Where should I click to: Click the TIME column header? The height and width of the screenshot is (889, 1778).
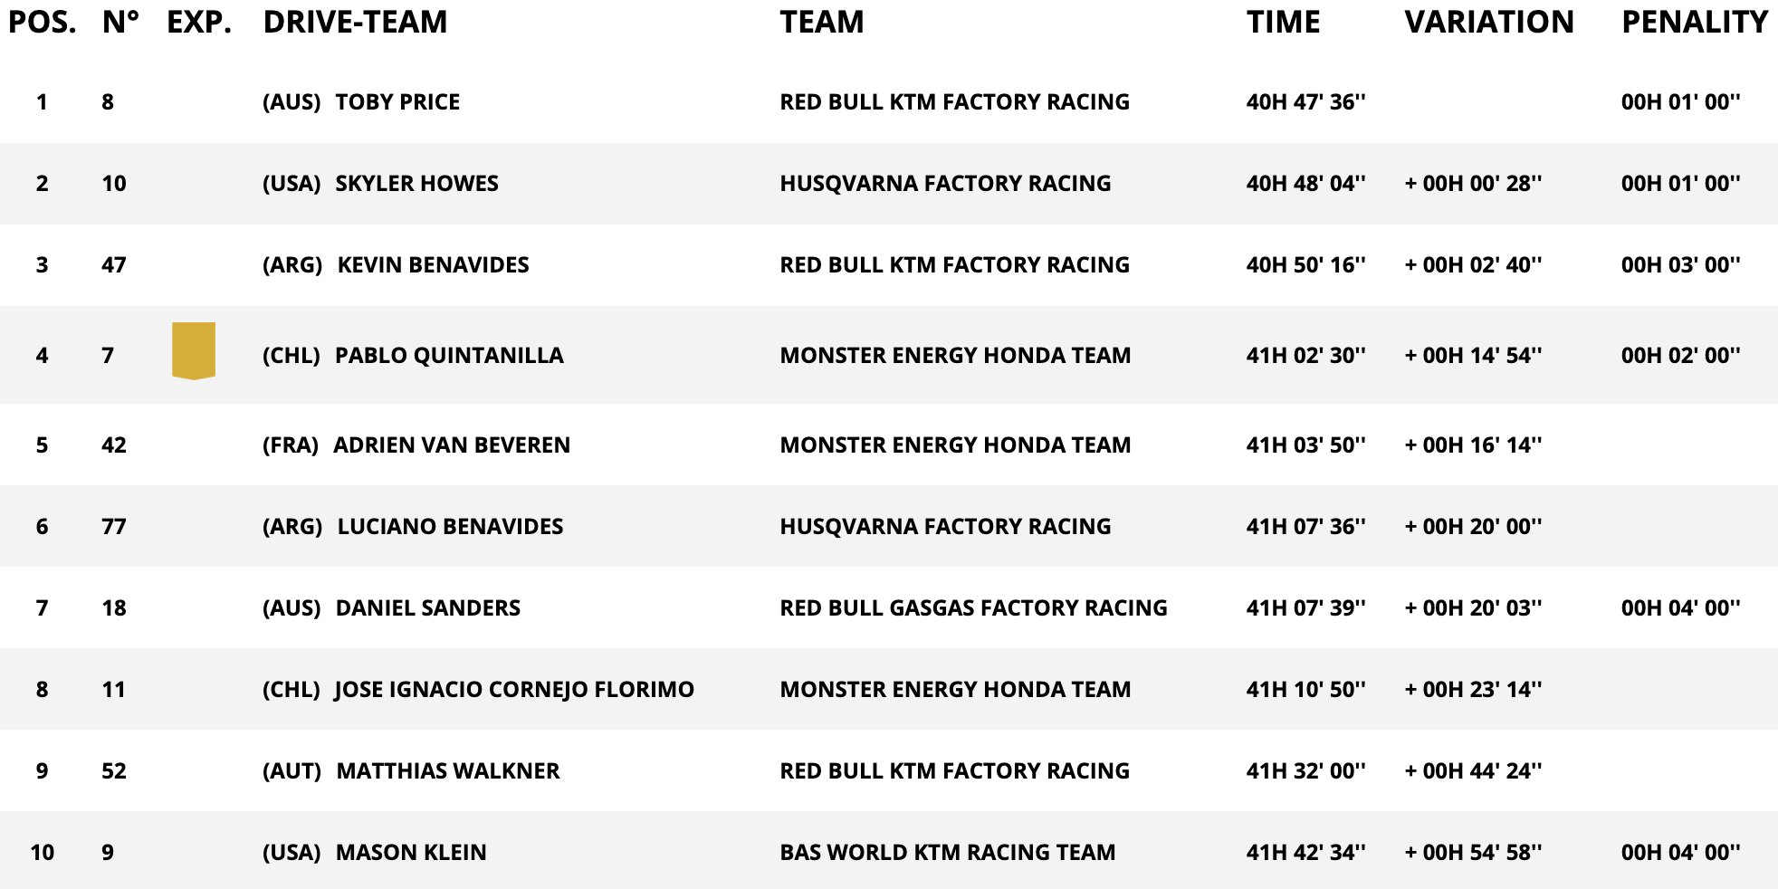(1283, 22)
